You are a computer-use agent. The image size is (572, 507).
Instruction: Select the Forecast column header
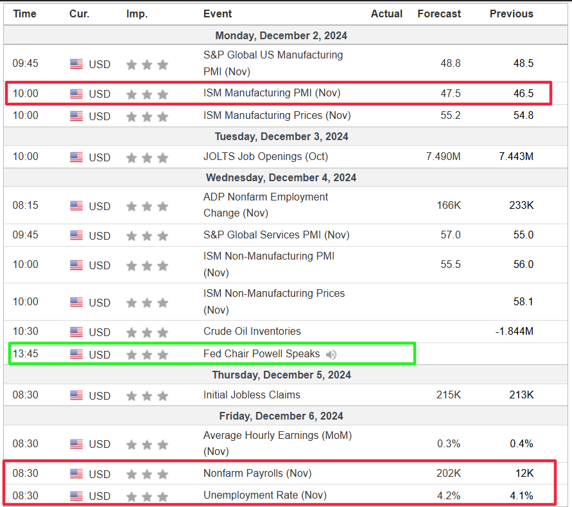point(439,14)
